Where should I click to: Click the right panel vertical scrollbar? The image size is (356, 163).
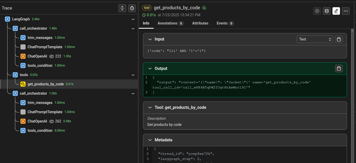[352, 95]
